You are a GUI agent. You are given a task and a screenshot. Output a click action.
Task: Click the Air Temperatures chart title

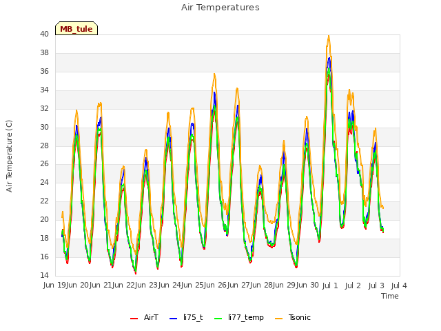pos(220,8)
